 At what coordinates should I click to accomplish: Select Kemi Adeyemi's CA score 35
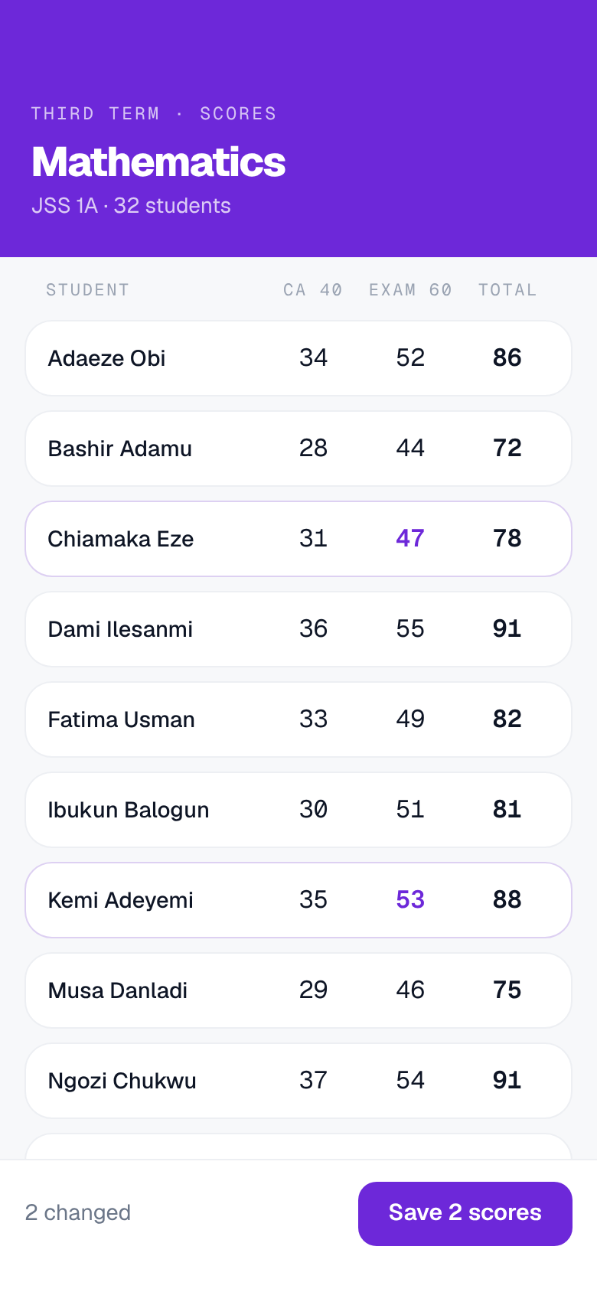(314, 899)
